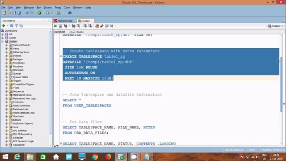The height and width of the screenshot is (161, 286).
Task: Switch to the Query Builder tab
Action: click(x=77, y=32)
